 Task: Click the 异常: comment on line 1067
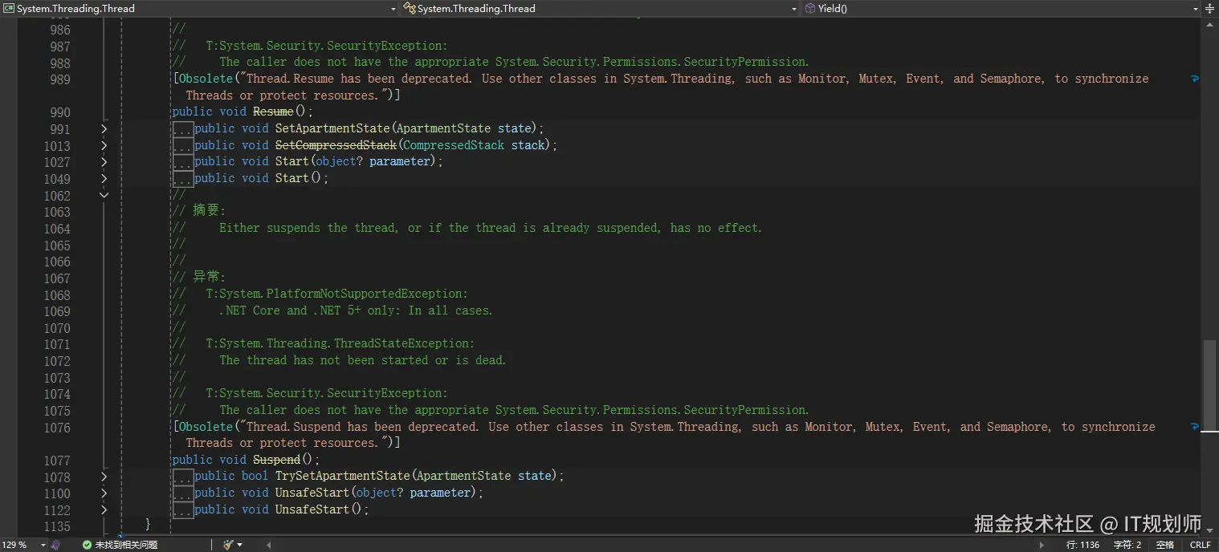[210, 277]
